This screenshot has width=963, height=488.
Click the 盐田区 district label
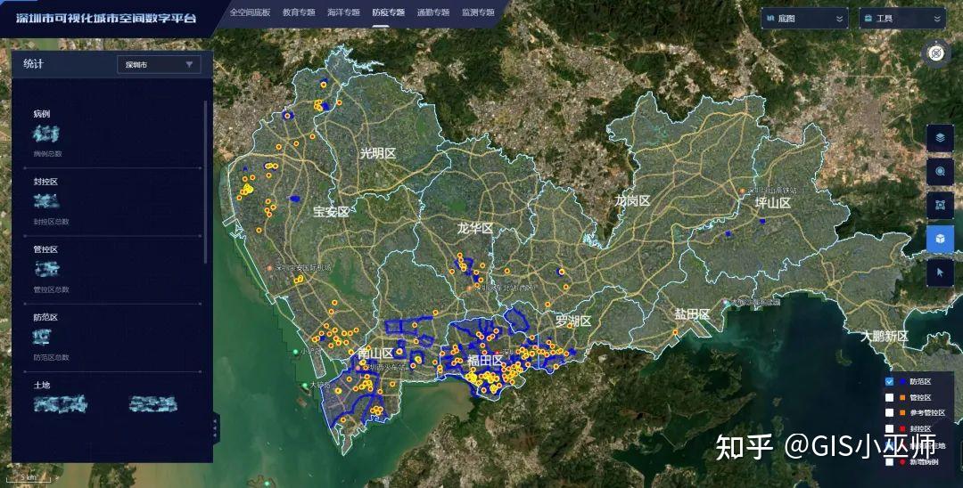coord(692,314)
